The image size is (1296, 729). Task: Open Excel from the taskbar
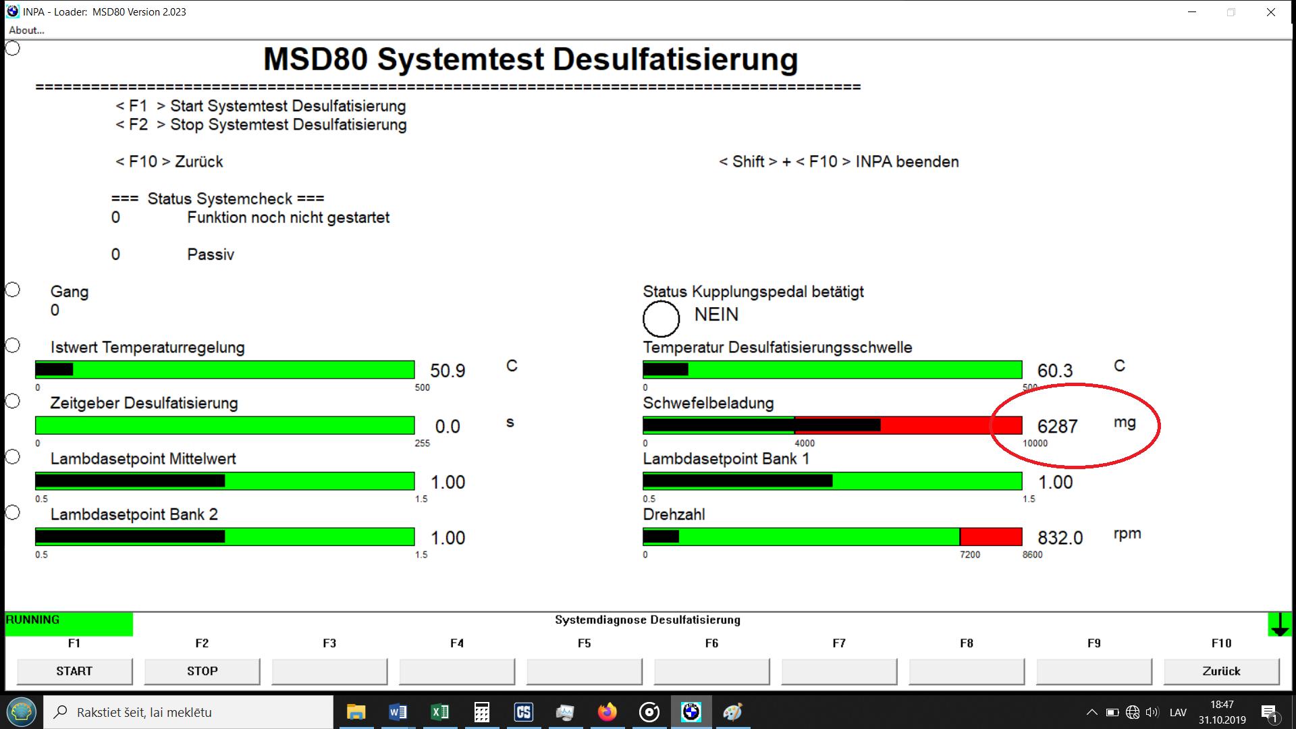tap(439, 712)
